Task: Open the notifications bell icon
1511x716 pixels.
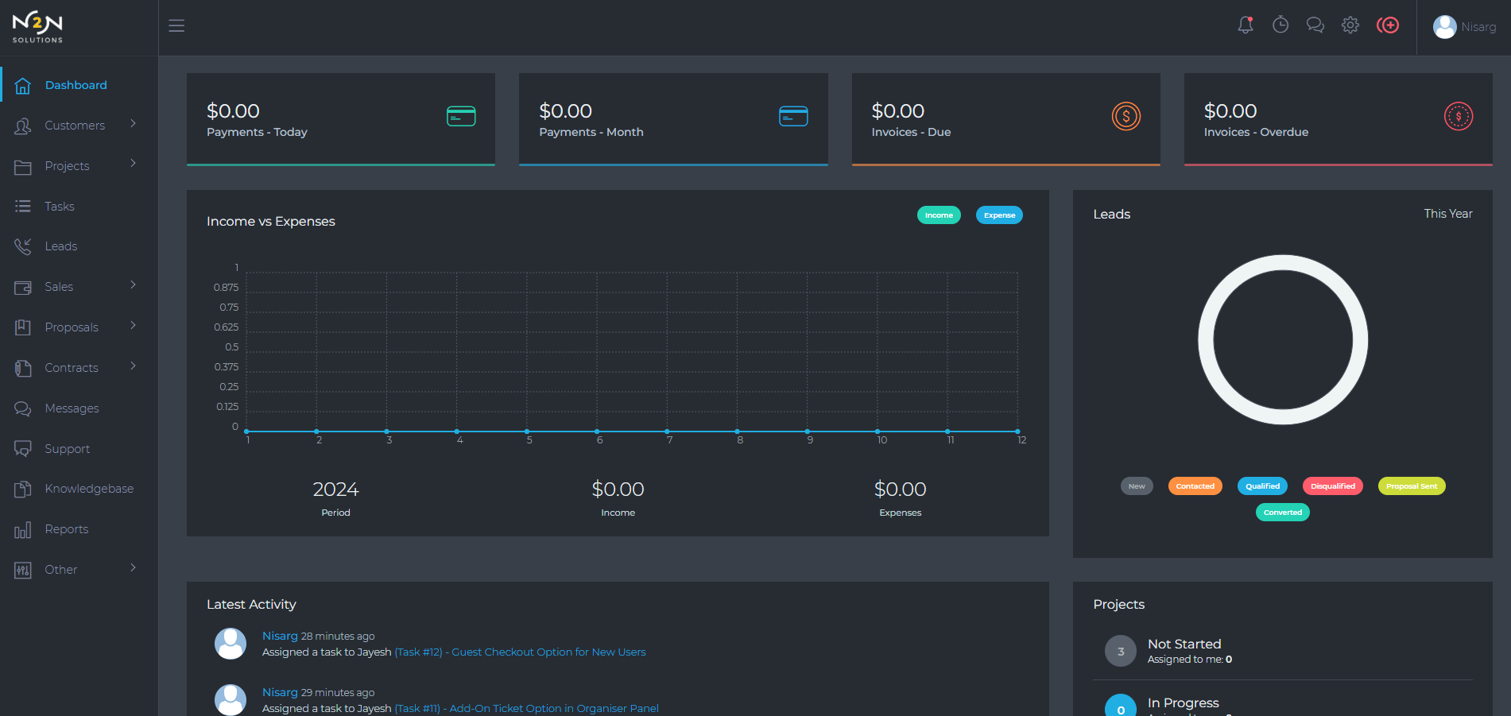Action: click(1245, 25)
